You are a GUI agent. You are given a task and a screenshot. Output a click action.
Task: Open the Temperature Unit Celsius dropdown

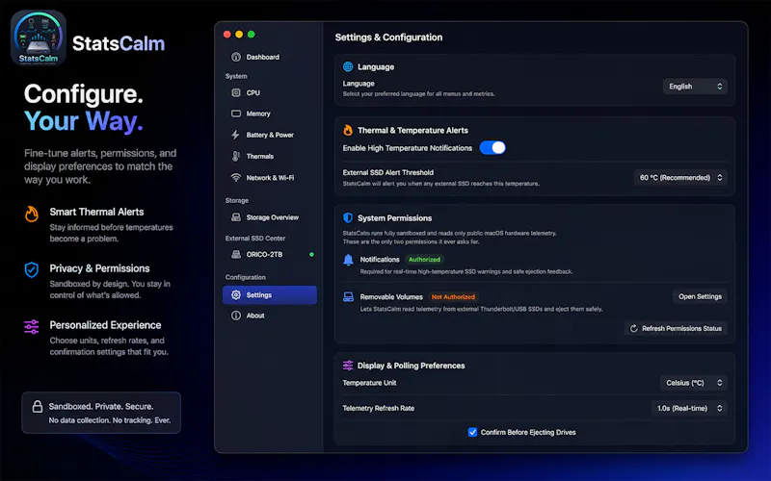pos(693,383)
